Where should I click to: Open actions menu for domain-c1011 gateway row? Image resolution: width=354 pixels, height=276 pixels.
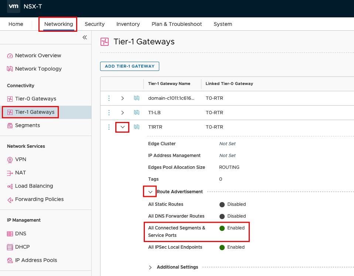pos(109,98)
